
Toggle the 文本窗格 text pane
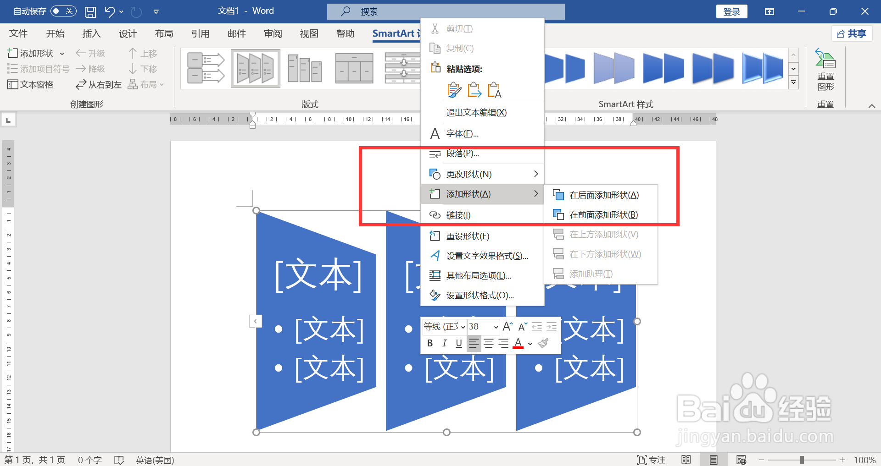(x=30, y=84)
